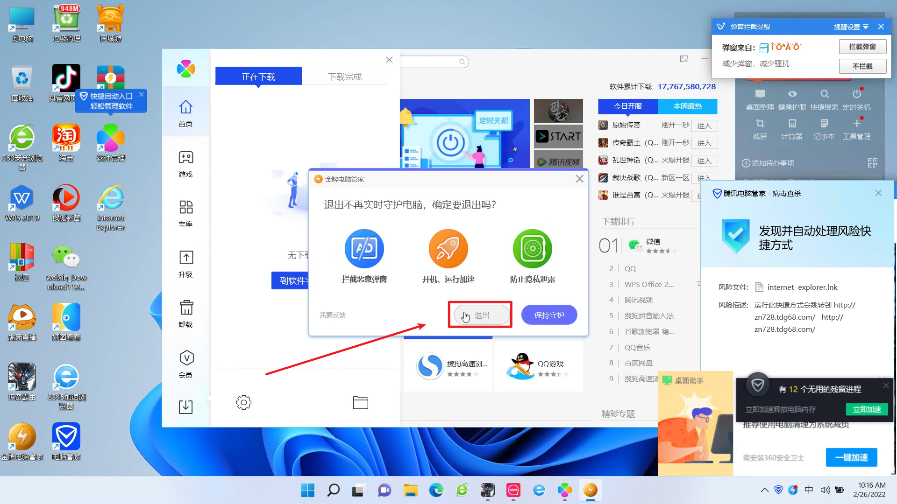
Task: Select 腾讯视频 in download ranking
Action: point(638,300)
